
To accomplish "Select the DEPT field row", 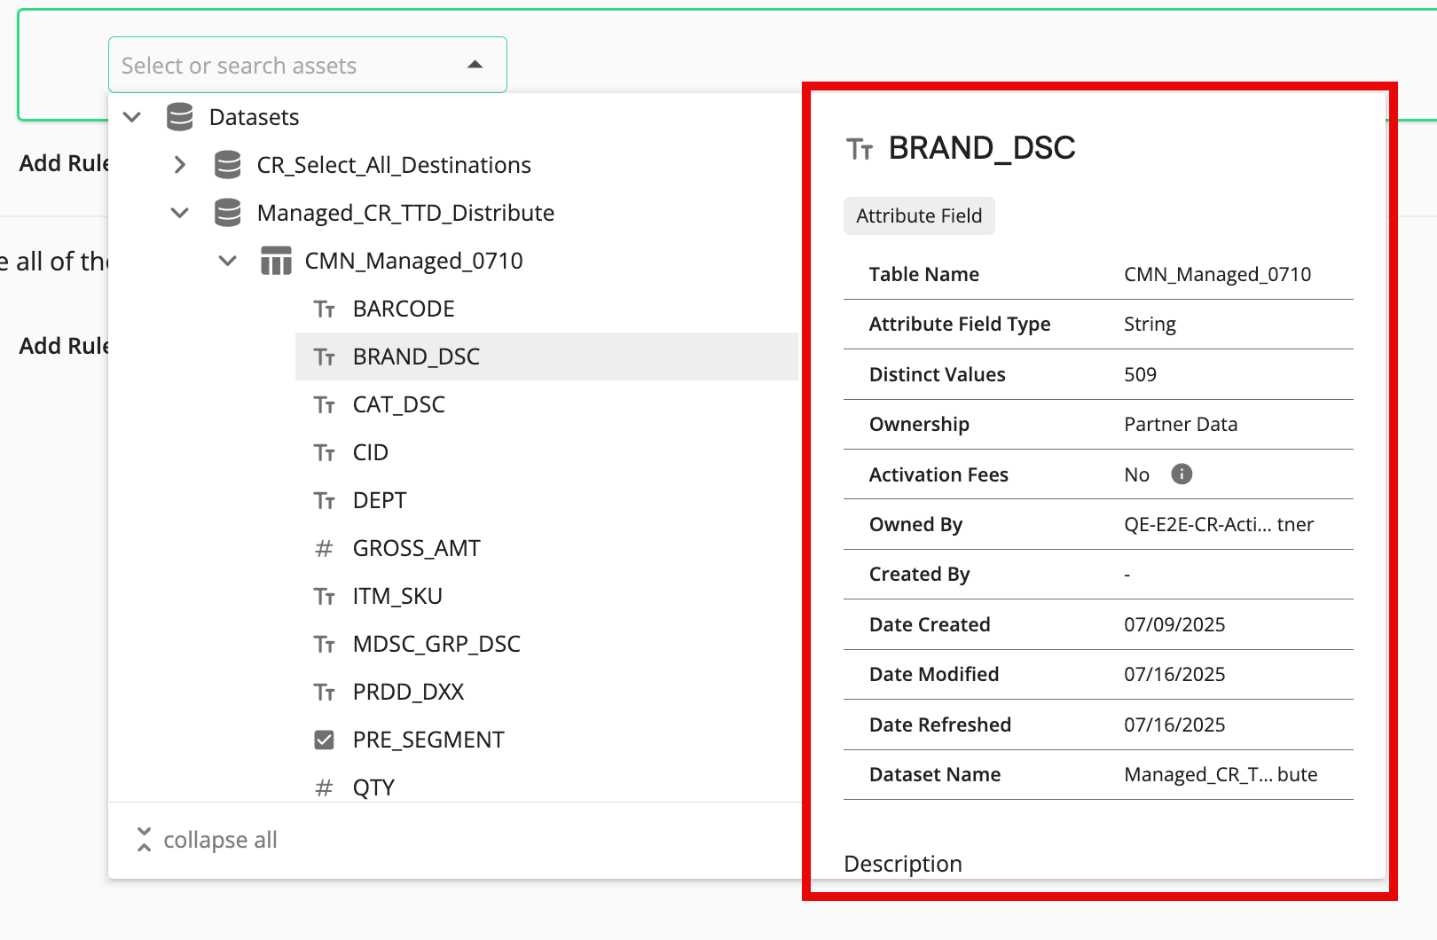I will tap(546, 500).
